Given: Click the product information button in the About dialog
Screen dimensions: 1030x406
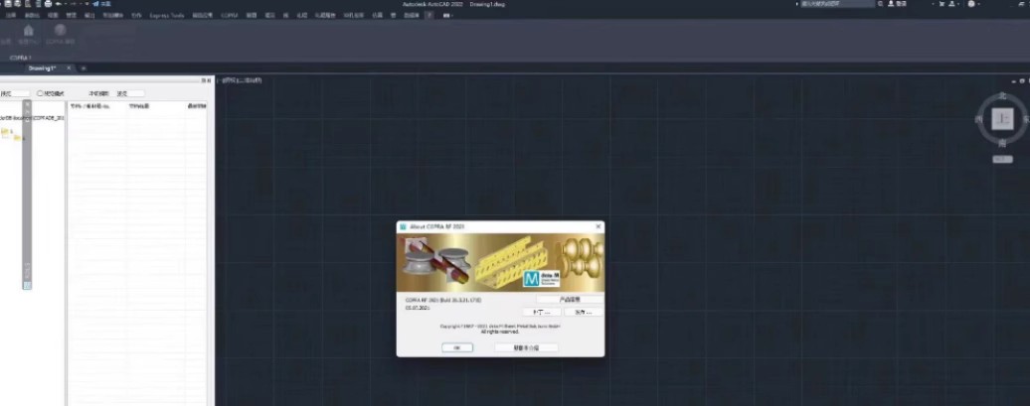Looking at the screenshot, I should pyautogui.click(x=569, y=299).
